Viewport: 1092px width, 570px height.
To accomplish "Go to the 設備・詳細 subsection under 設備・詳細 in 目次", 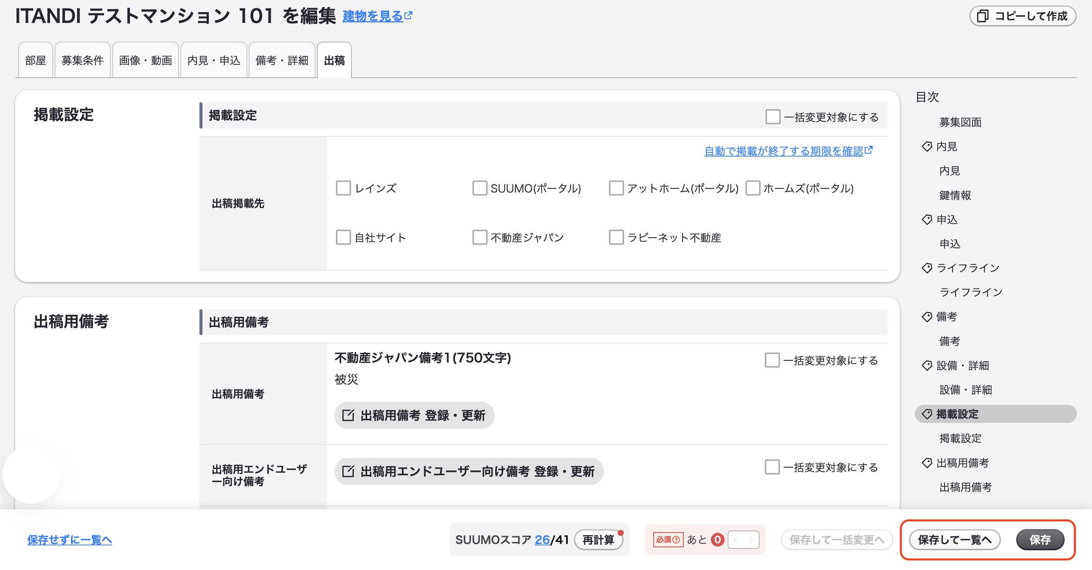I will 966,390.
